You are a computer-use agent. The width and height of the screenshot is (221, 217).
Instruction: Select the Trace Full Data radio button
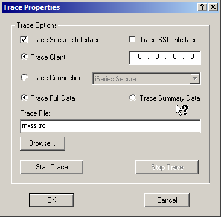coord(24,98)
